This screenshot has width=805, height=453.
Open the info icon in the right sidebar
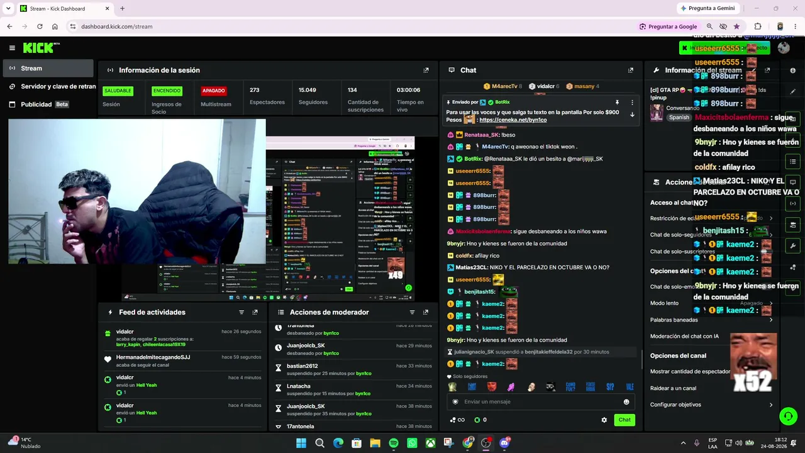792,70
